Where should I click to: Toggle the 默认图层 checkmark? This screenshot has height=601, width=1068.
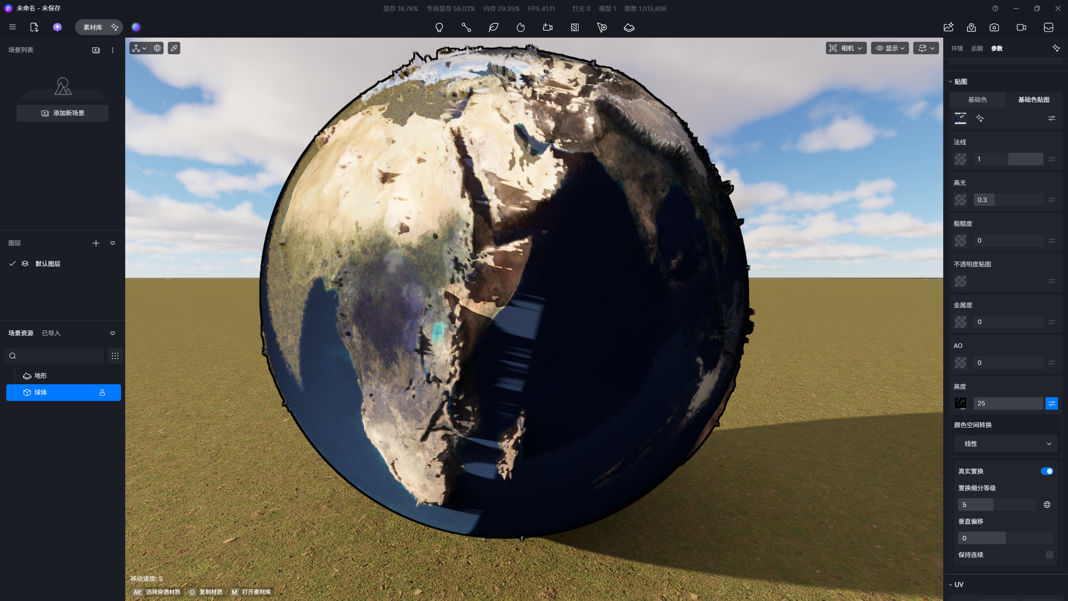coord(13,264)
